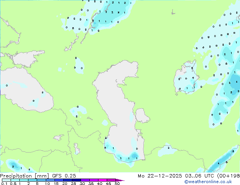Click the '25' legend scale value
Screen dimensions: 240x185
[x=73, y=183]
